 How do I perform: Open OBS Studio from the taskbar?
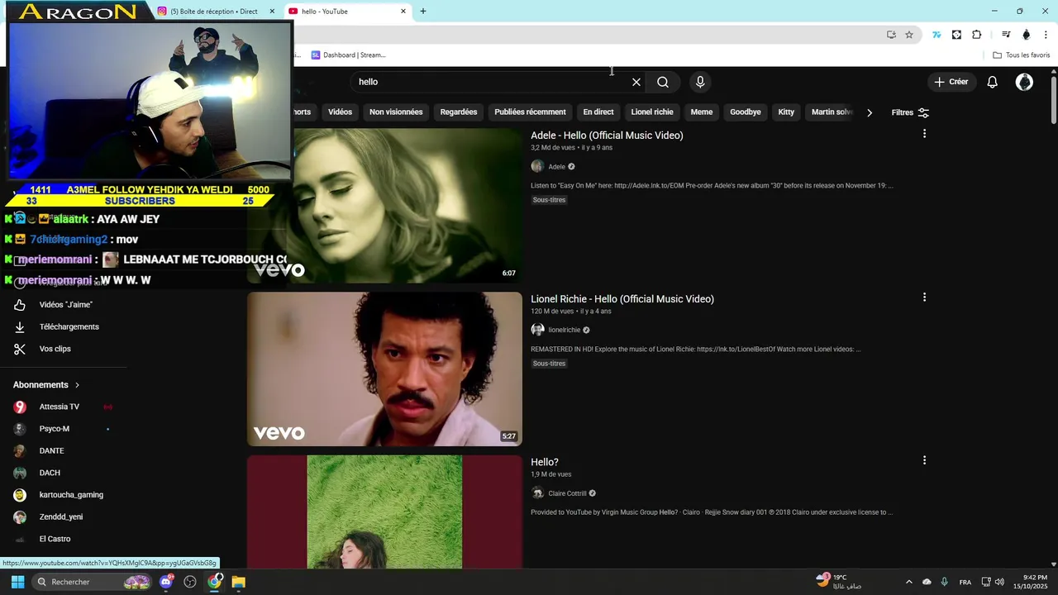(x=190, y=582)
